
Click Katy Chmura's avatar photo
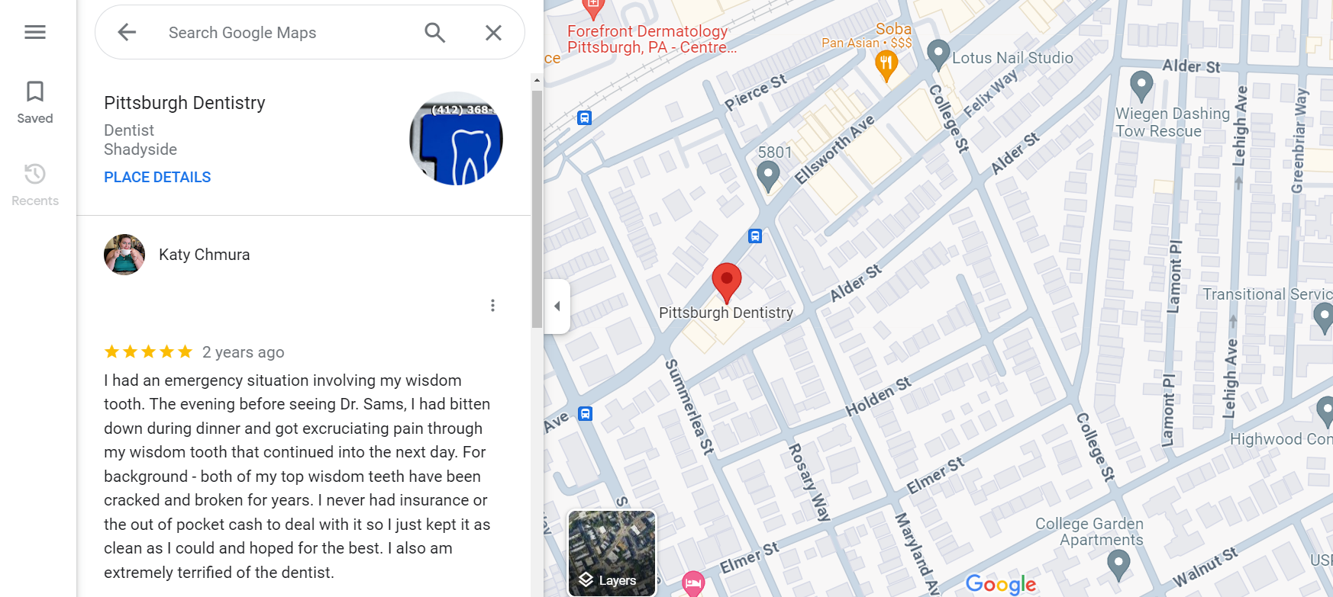pos(124,255)
